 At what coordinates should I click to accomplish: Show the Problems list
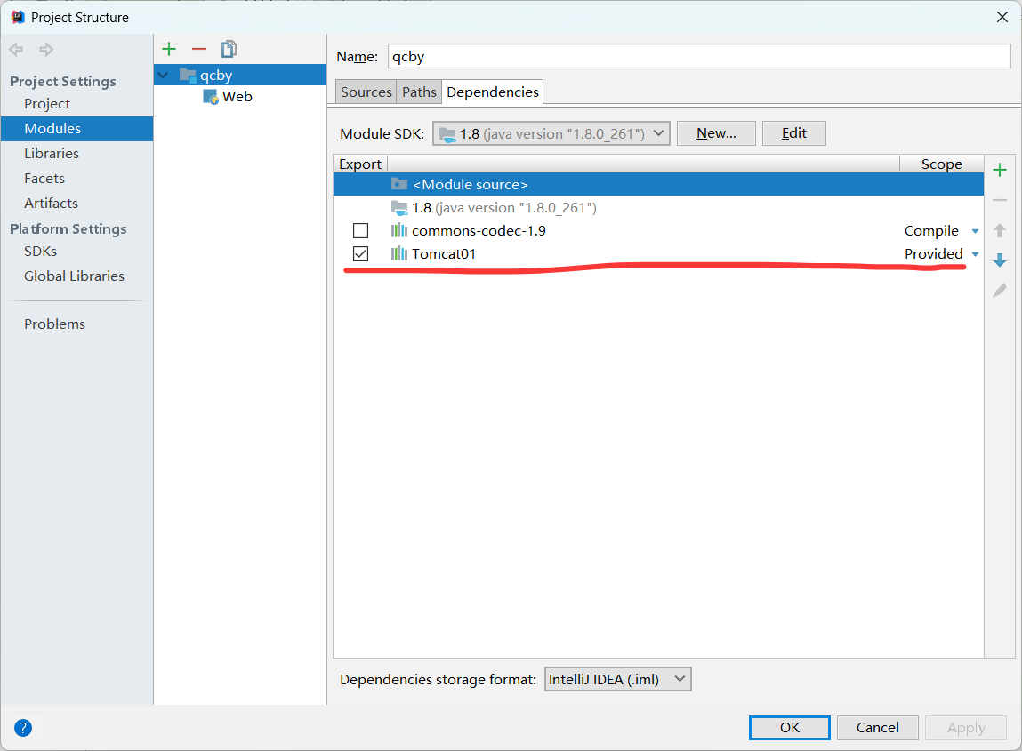point(55,324)
